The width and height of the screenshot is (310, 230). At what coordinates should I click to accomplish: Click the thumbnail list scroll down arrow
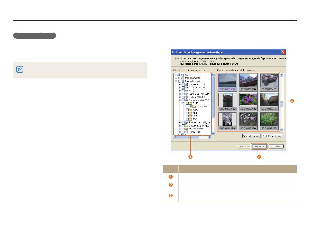282,130
